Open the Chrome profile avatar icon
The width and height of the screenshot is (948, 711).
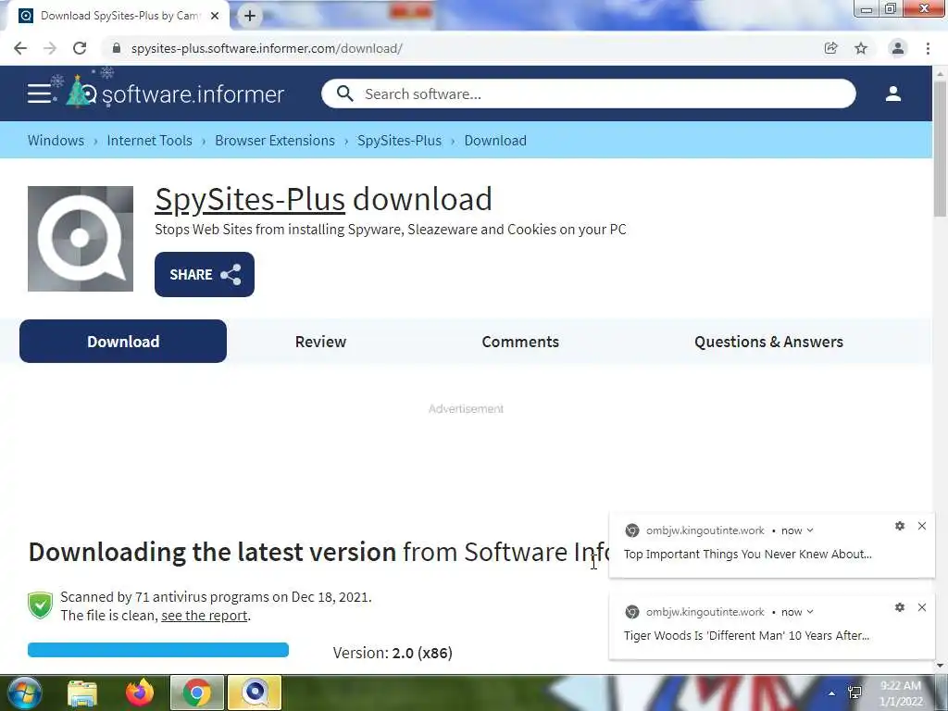click(898, 48)
